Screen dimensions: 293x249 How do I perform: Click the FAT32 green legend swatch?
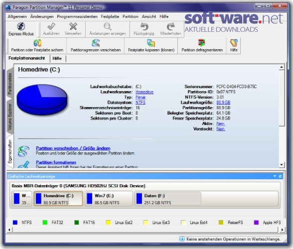click(x=45, y=223)
